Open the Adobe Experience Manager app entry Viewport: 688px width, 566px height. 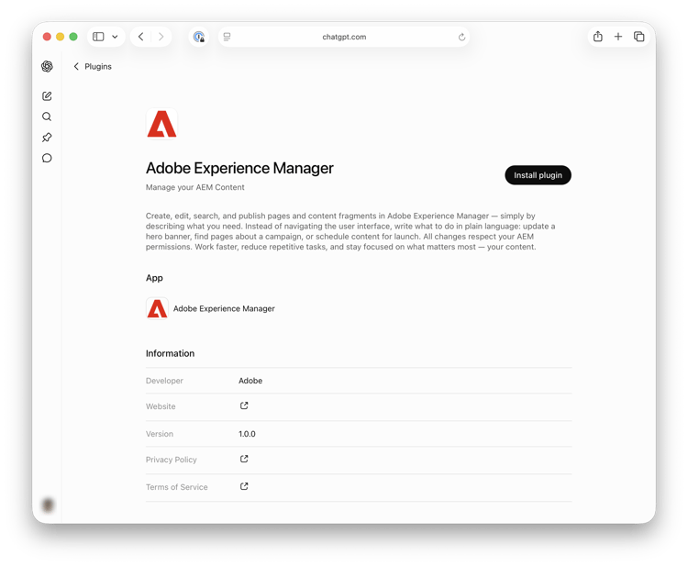click(211, 308)
